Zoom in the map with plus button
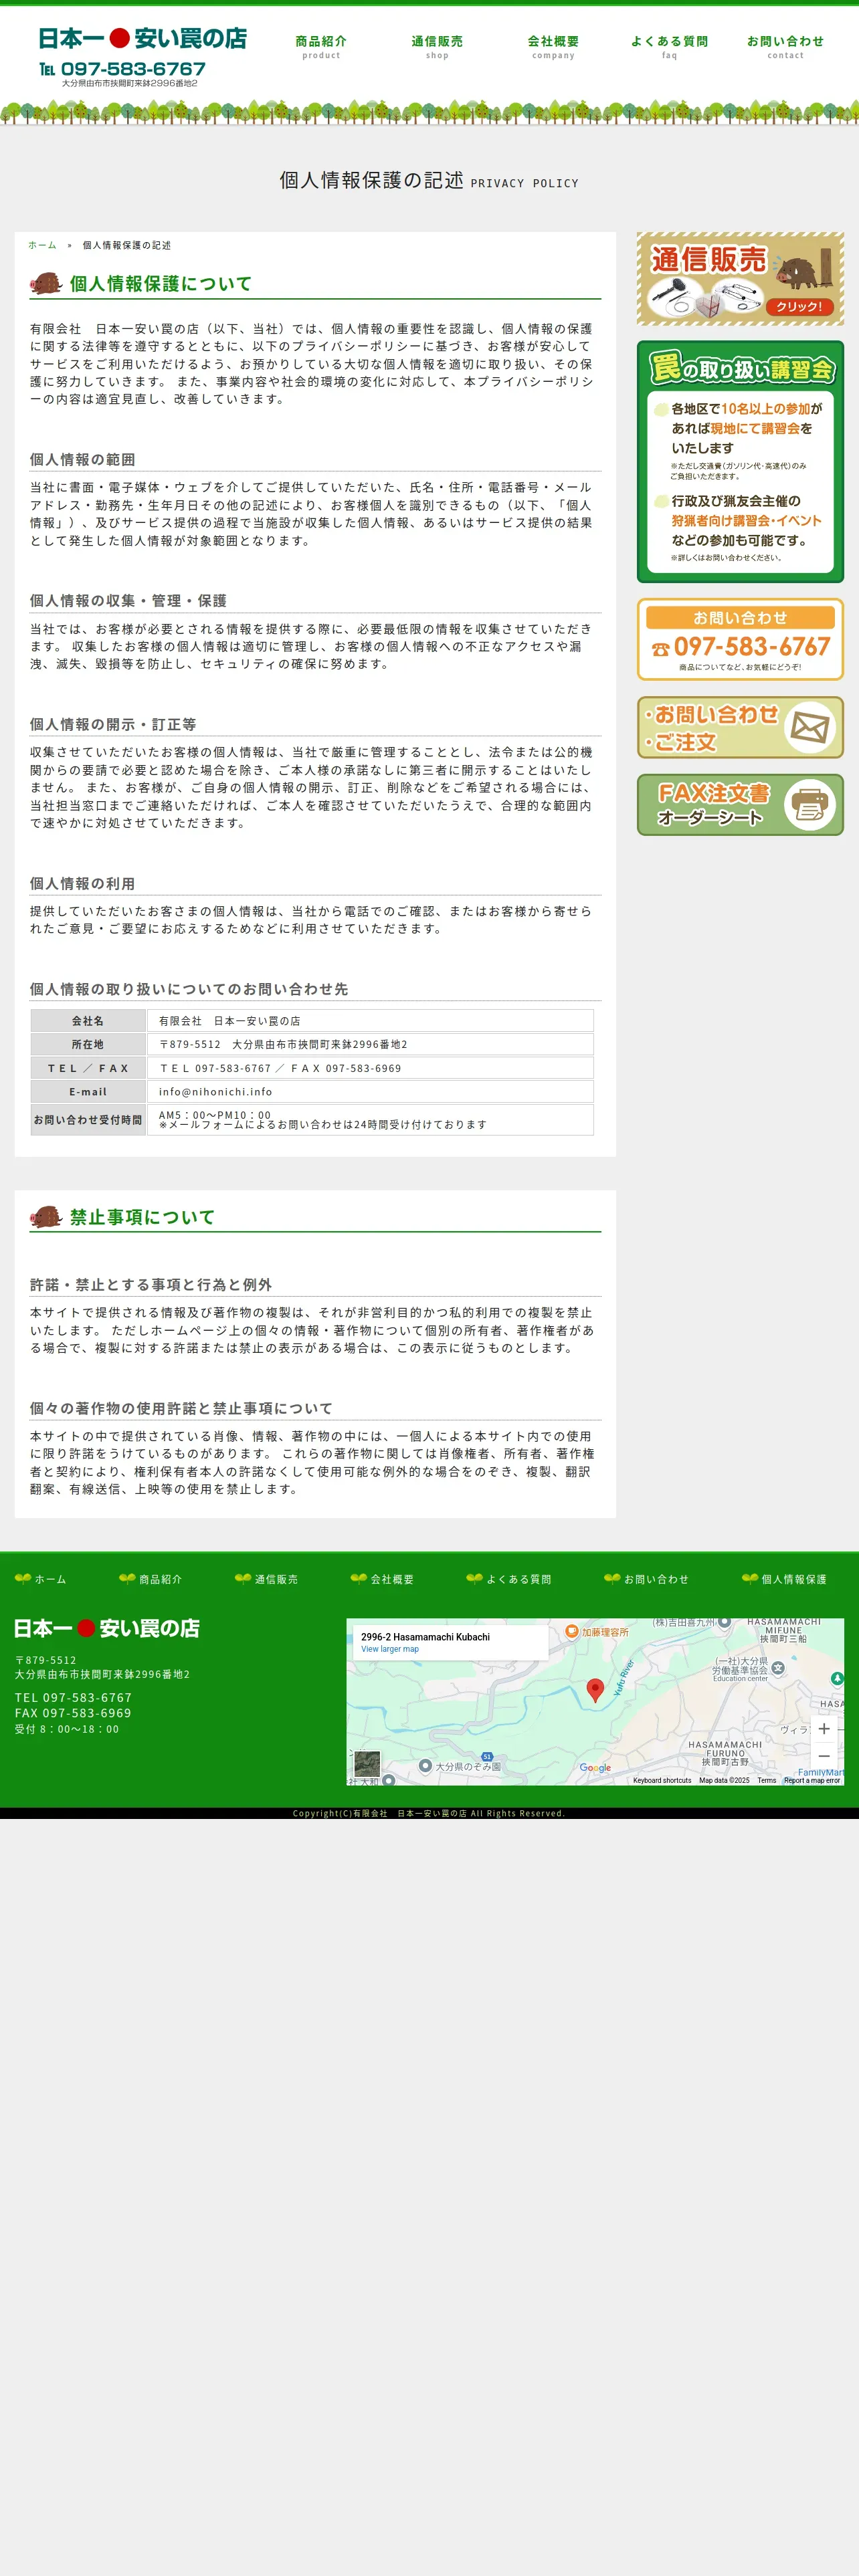The width and height of the screenshot is (859, 2576). [824, 1728]
